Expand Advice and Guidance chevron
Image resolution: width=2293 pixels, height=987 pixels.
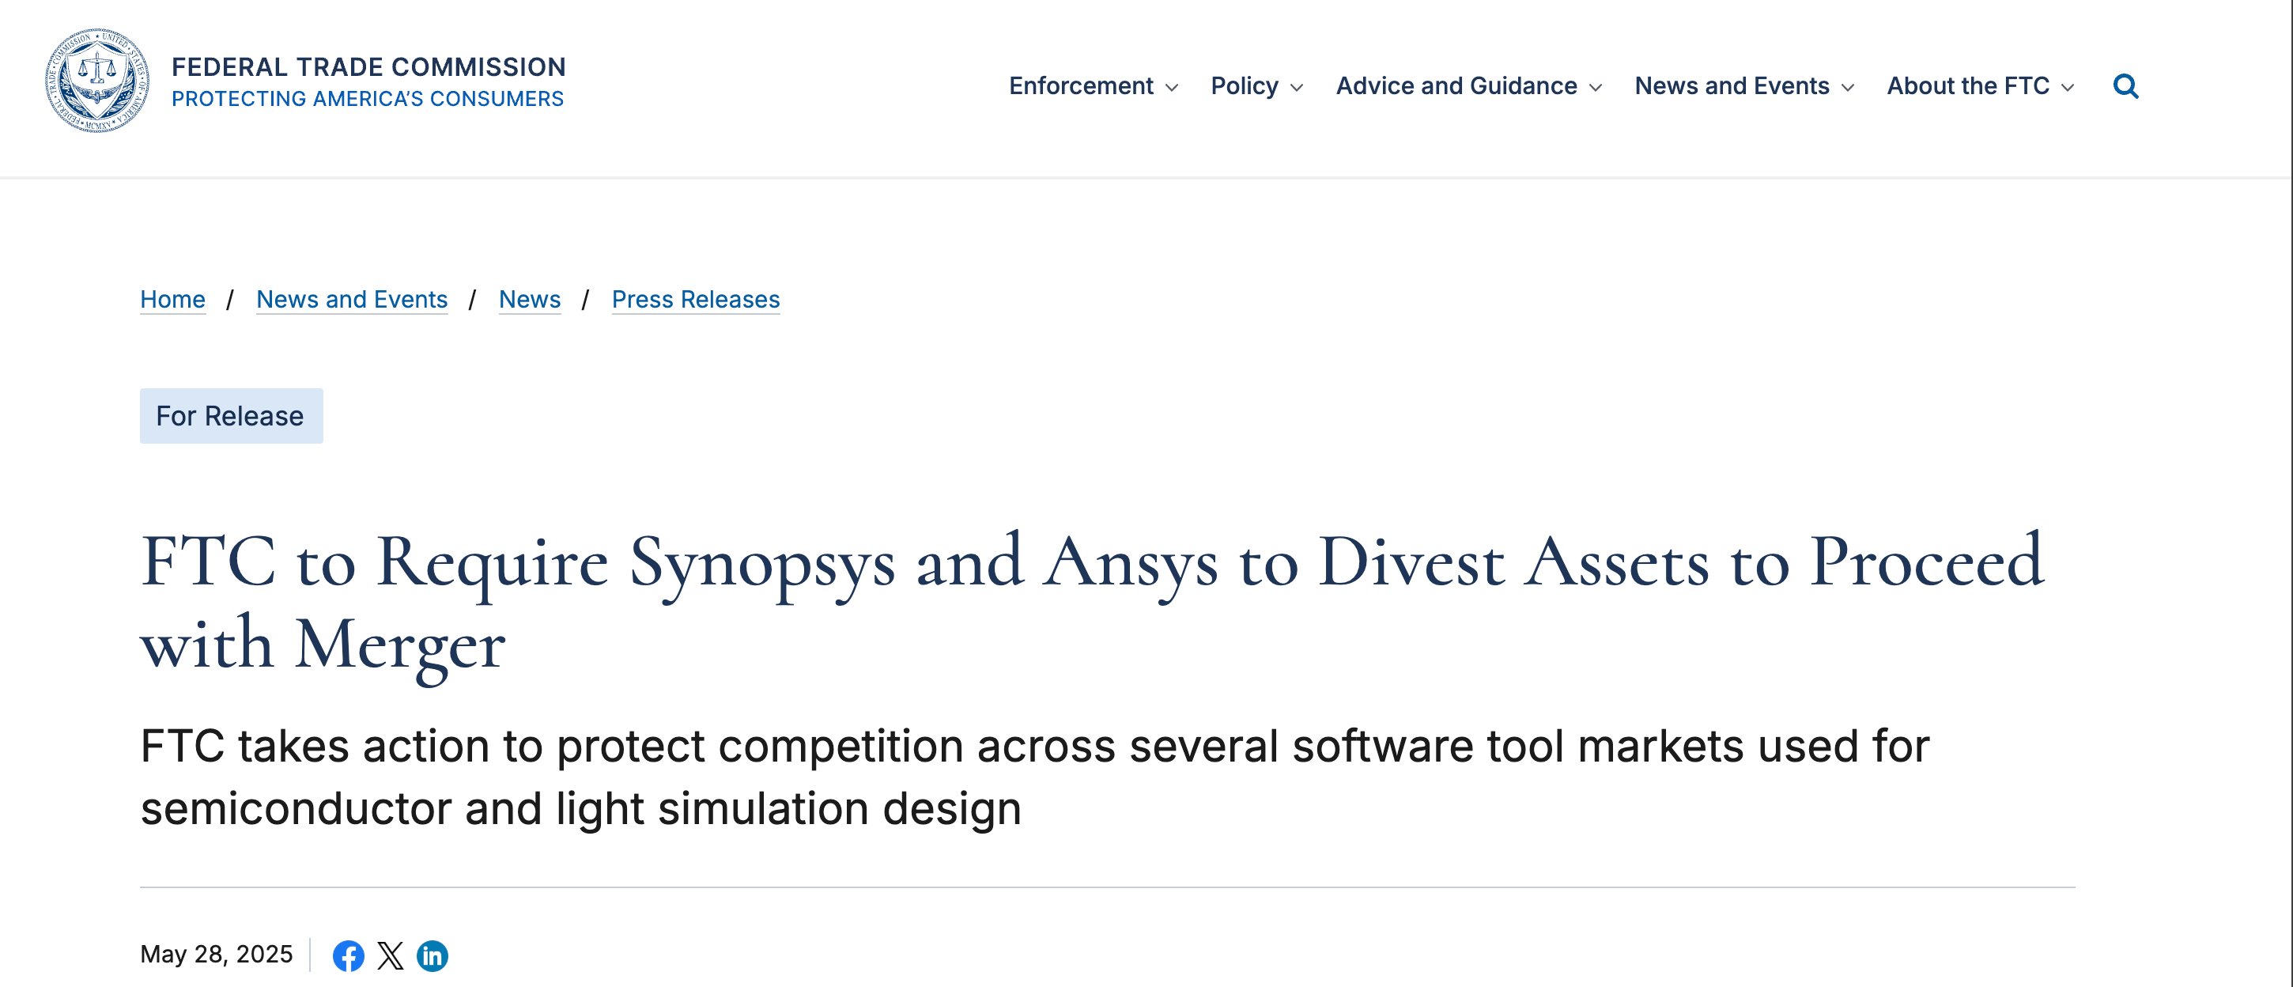pos(1595,87)
